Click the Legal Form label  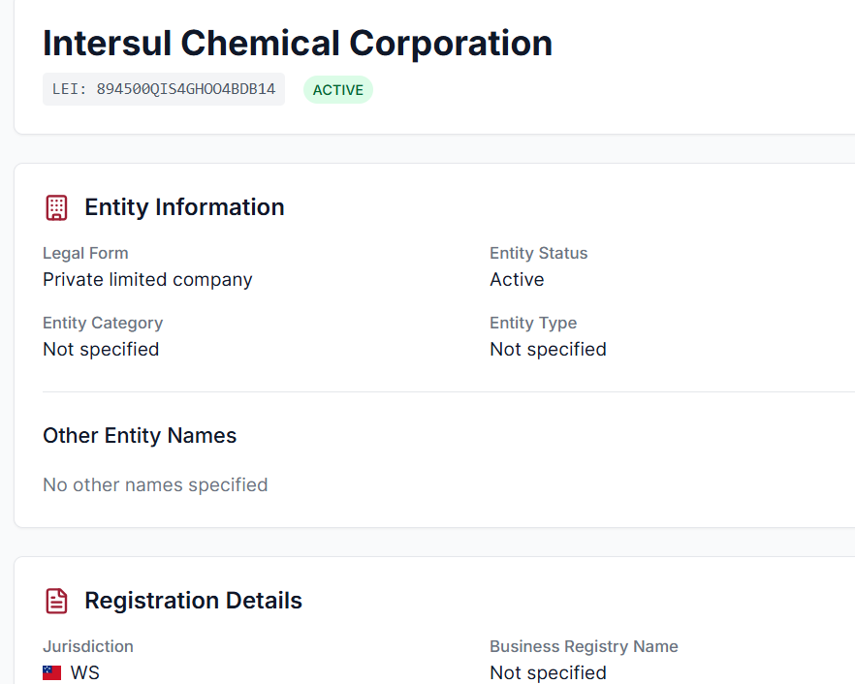tap(85, 253)
